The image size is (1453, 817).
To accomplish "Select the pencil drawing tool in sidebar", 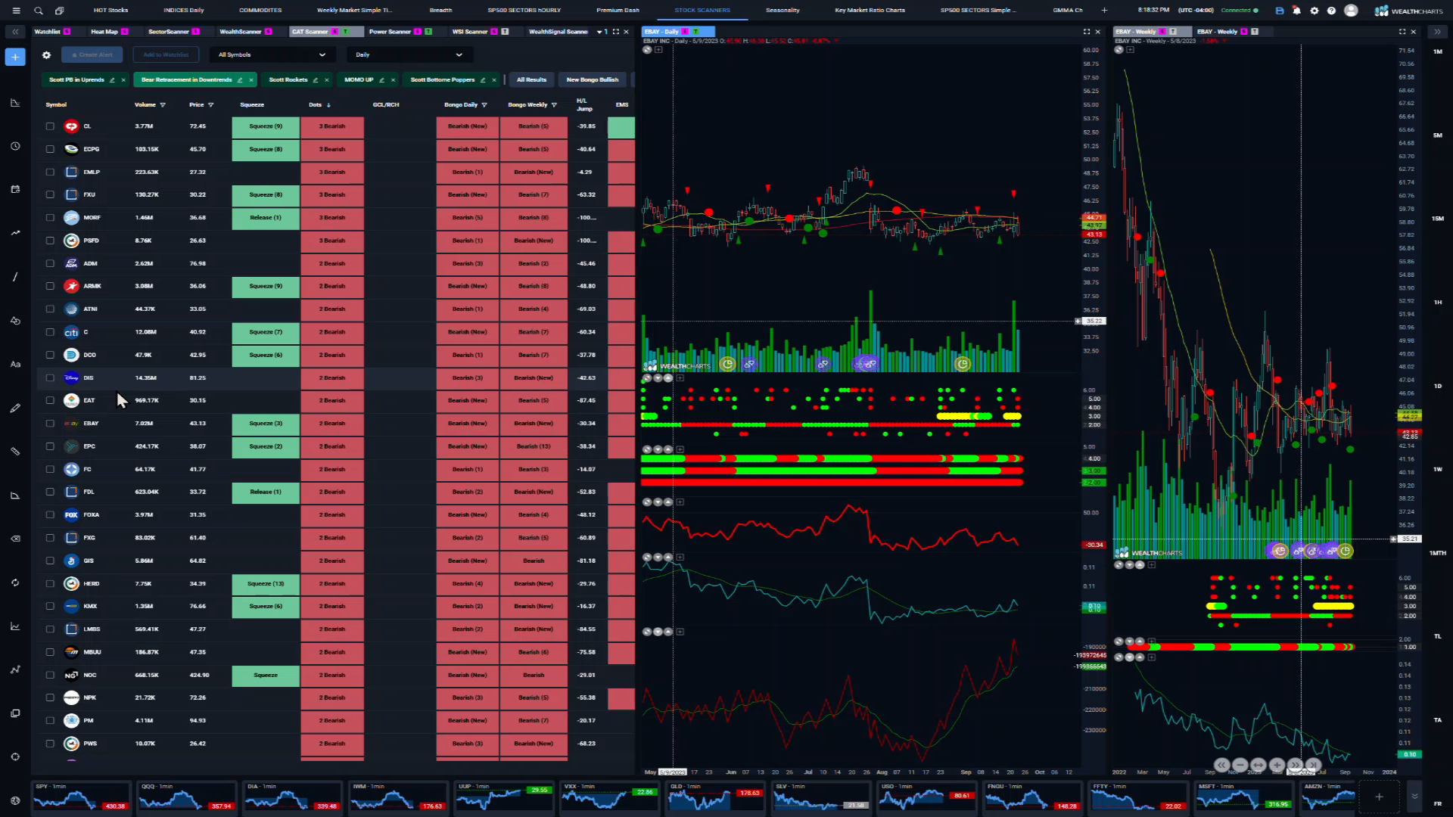I will pos(15,408).
